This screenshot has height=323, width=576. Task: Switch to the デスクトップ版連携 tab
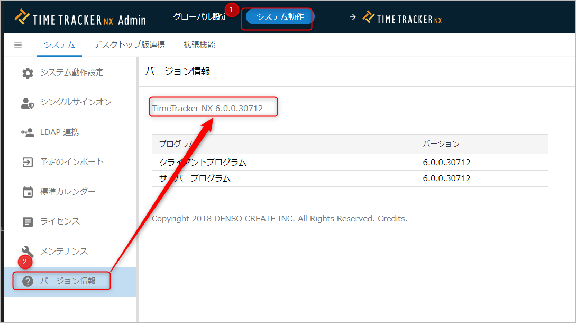point(129,45)
